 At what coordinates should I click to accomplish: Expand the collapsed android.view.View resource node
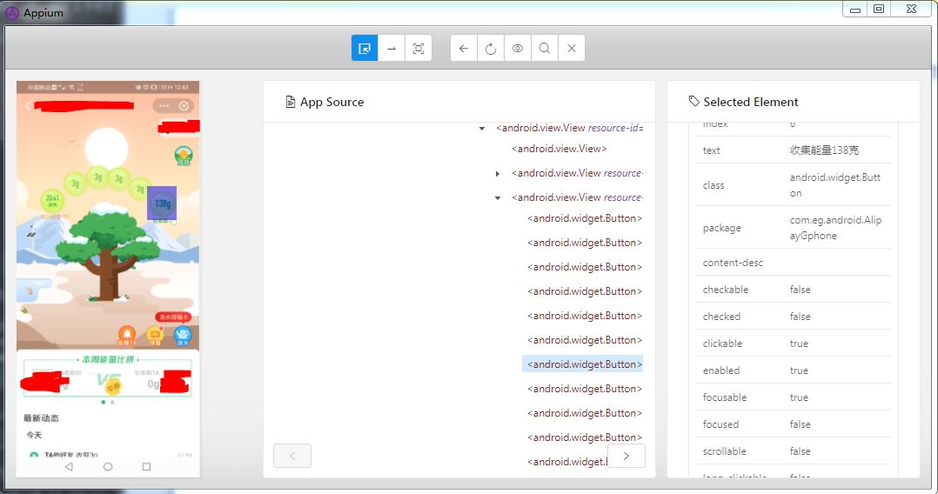coord(497,173)
